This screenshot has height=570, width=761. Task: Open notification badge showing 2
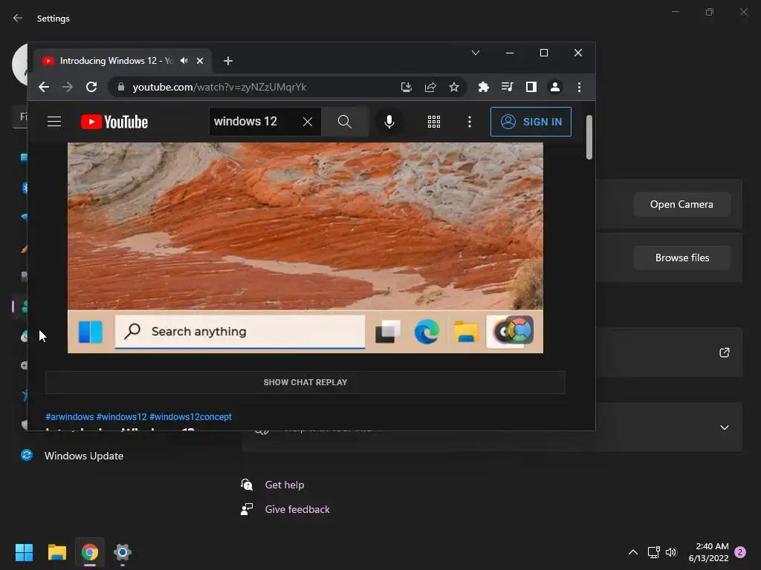point(740,552)
